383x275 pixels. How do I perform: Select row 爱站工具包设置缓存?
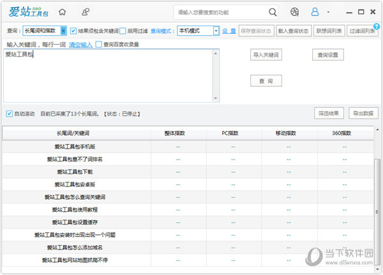coord(188,222)
